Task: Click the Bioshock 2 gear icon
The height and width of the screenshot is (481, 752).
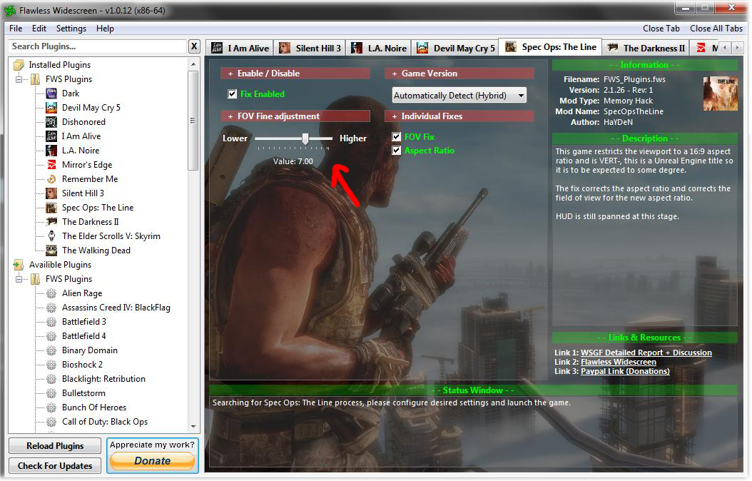Action: (51, 365)
